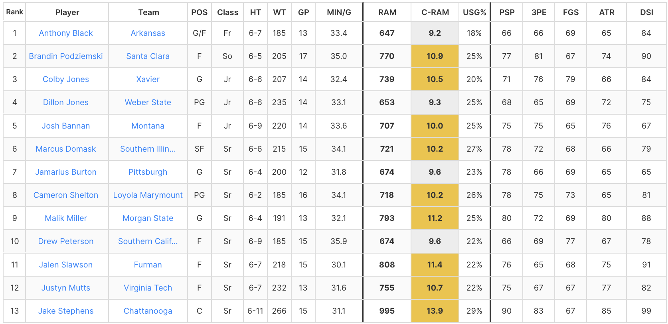This screenshot has height=324, width=668.
Task: Click the Rank column header
Action: tap(14, 12)
